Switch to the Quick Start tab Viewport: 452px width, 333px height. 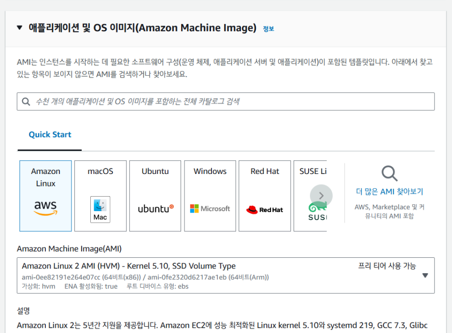(x=50, y=135)
